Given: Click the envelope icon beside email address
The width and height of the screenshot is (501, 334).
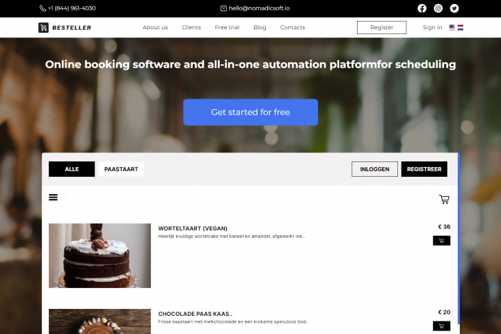Looking at the screenshot, I should pos(223,8).
